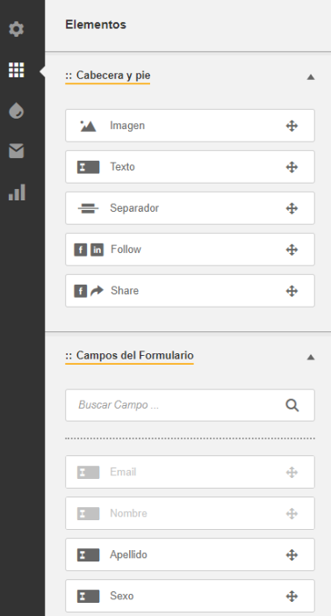Click the move handle on Apellido field

pos(291,554)
